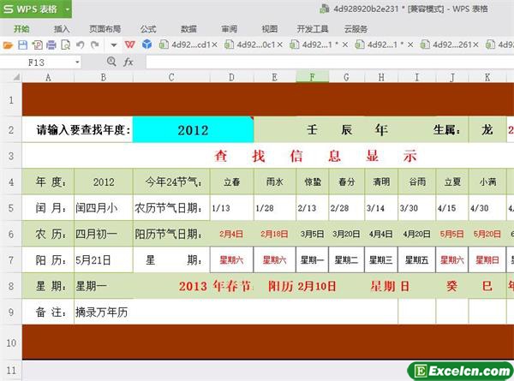Click the 星期二 weekday cell
The height and width of the screenshot is (381, 514).
(x=346, y=260)
